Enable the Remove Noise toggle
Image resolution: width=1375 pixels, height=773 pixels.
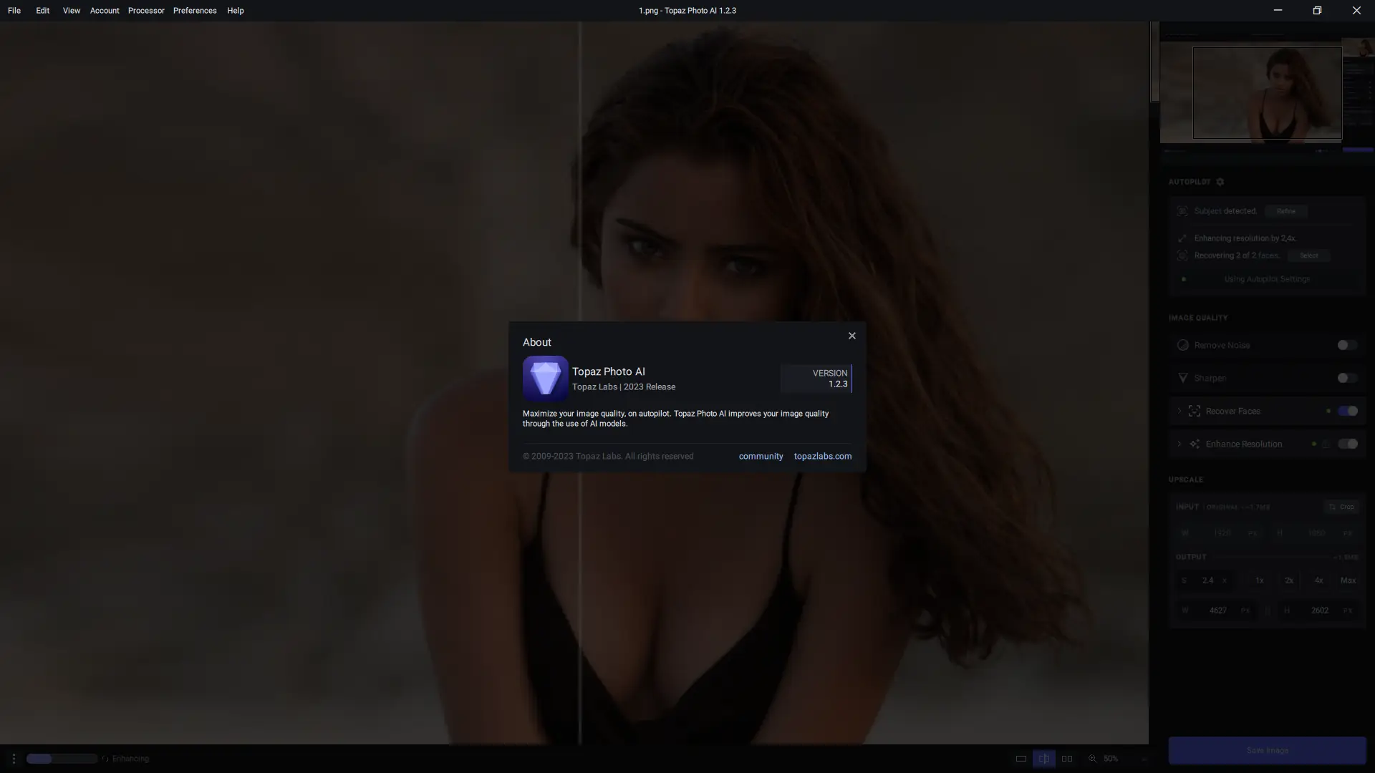(1346, 345)
